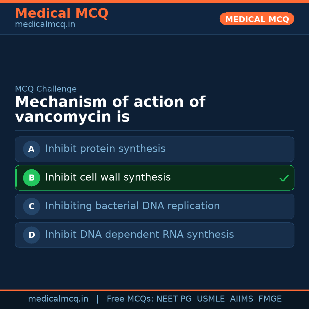Select USMLE in the footer

pos(211,299)
